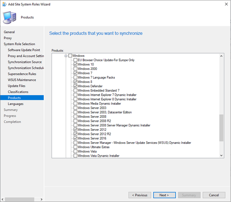The width and height of the screenshot is (231, 202).
Task: Click the sidebar scroll right arrow
Action: point(41,200)
